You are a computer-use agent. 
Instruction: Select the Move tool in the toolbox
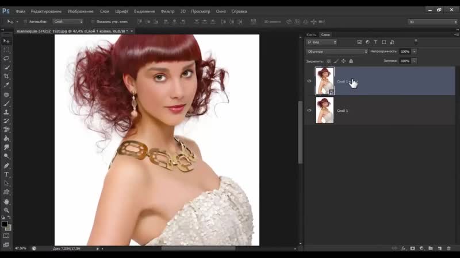6,41
